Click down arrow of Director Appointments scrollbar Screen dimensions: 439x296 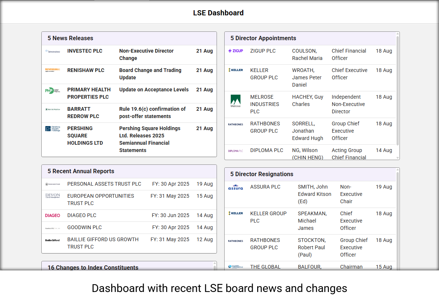pyautogui.click(x=398, y=158)
